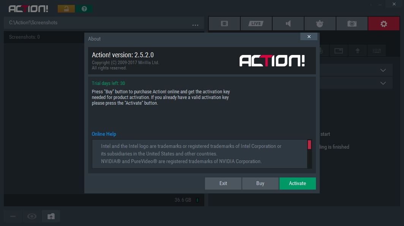The height and width of the screenshot is (226, 404).
Task: Open the Benchmark tab (stopwatch icon)
Action: click(320, 24)
